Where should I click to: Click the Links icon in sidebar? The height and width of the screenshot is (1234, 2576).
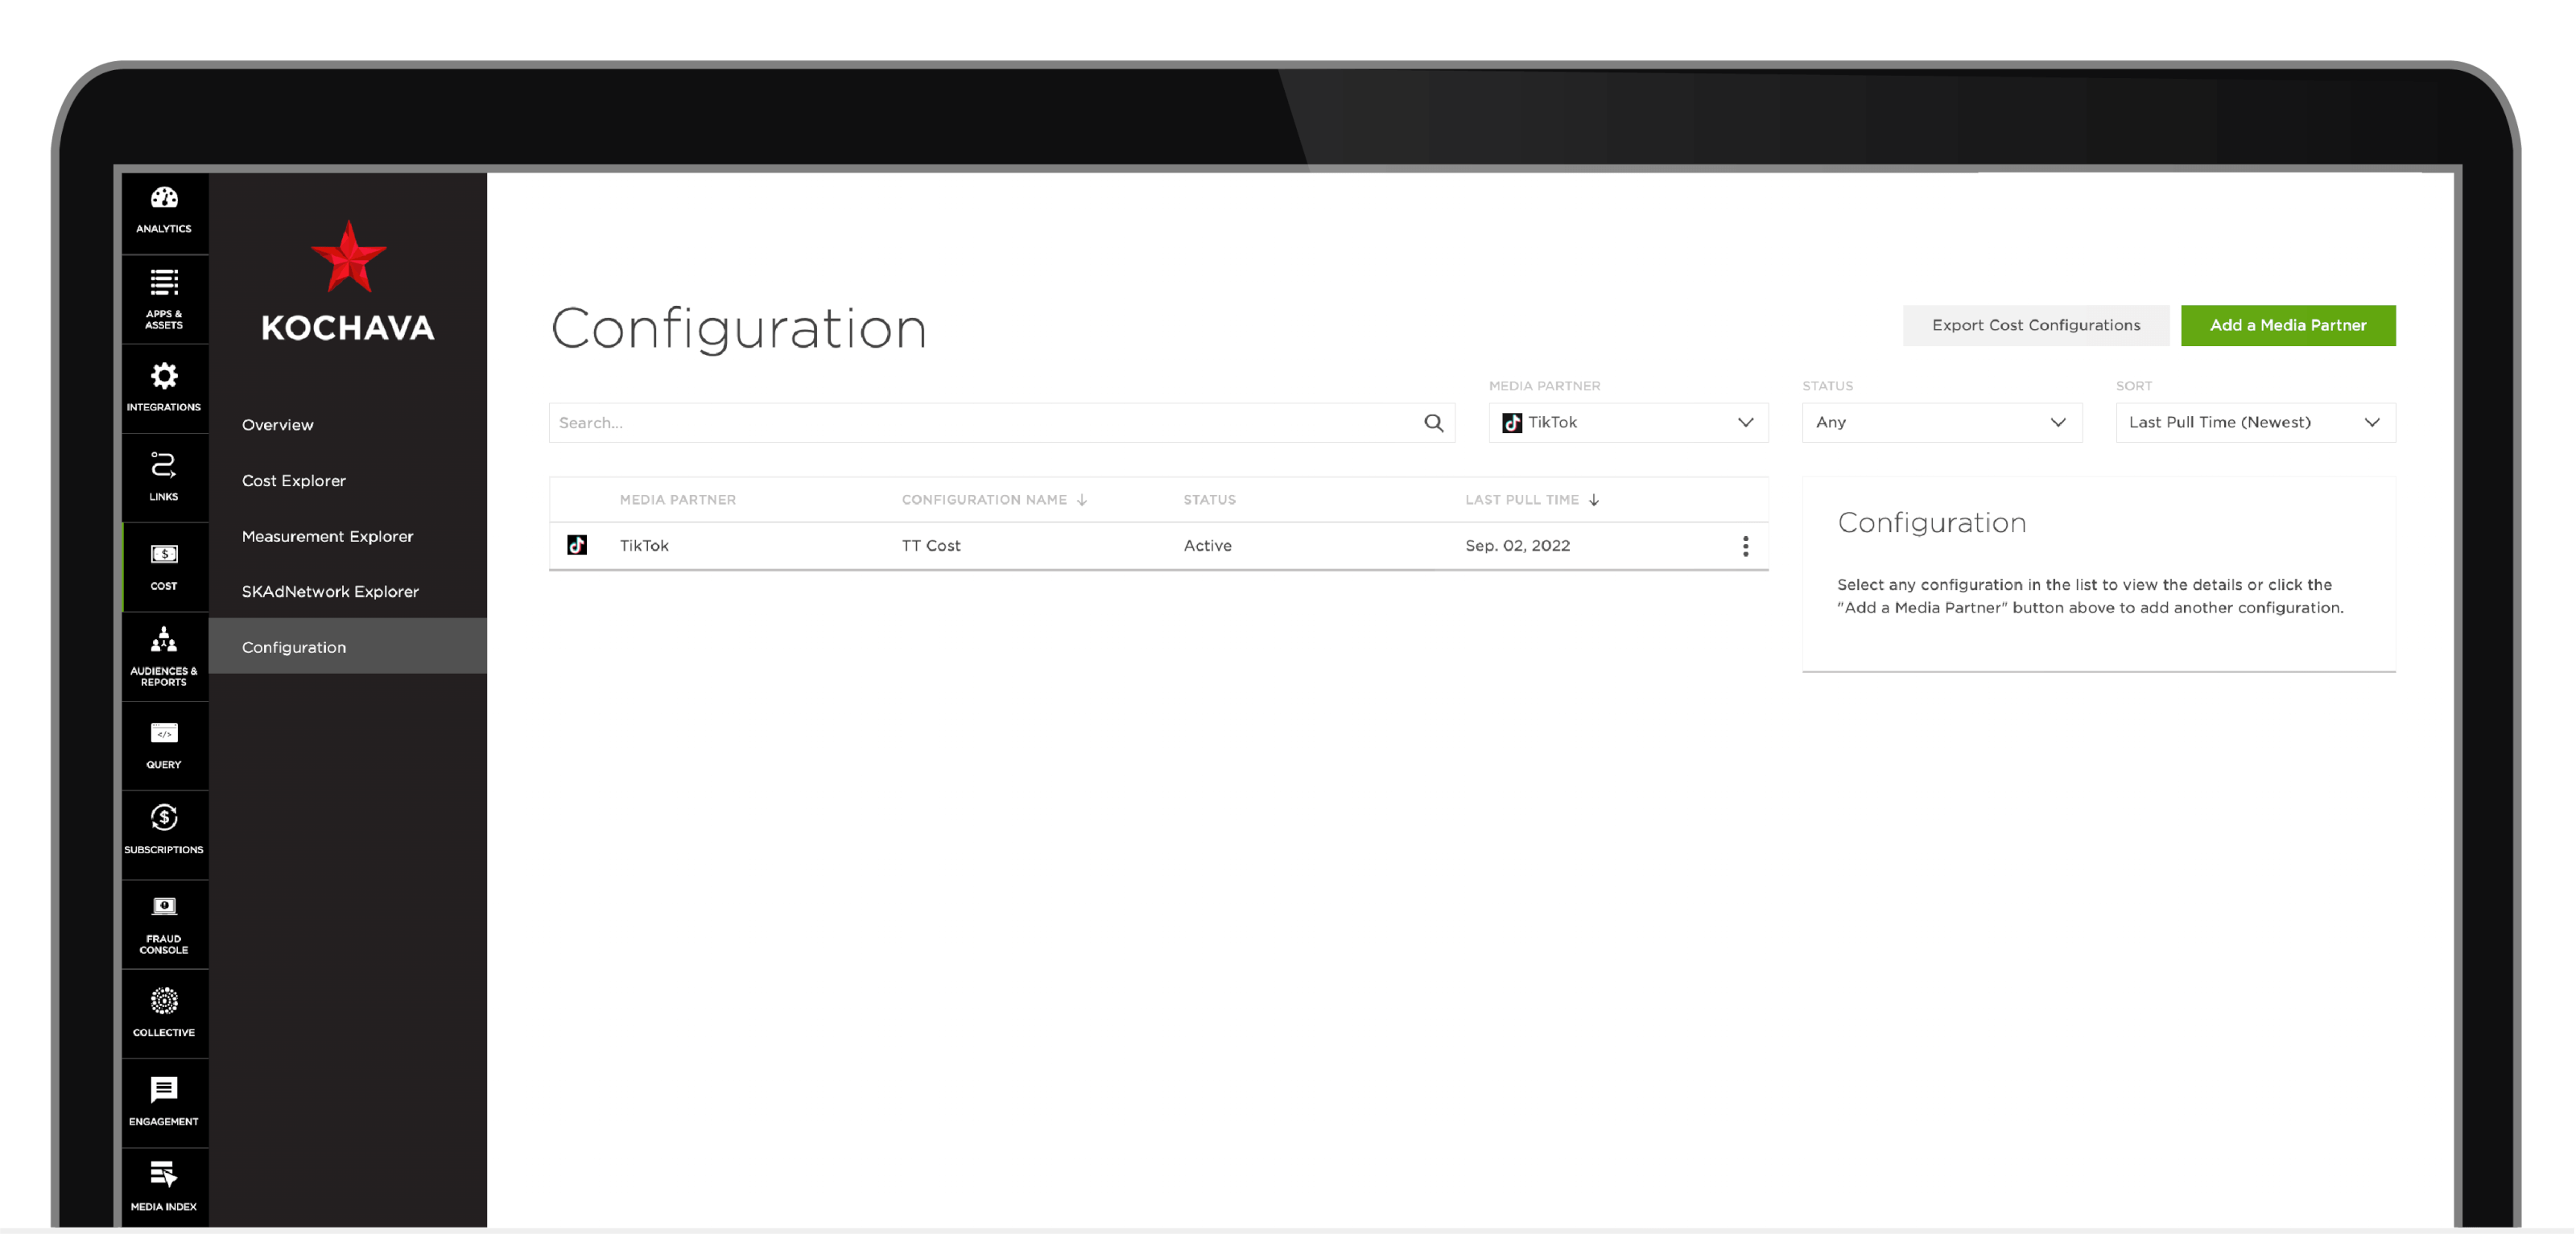pos(163,475)
